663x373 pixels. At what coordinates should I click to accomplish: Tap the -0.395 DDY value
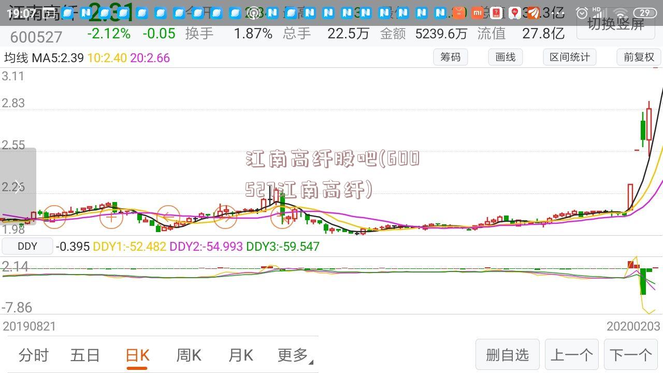pos(73,247)
